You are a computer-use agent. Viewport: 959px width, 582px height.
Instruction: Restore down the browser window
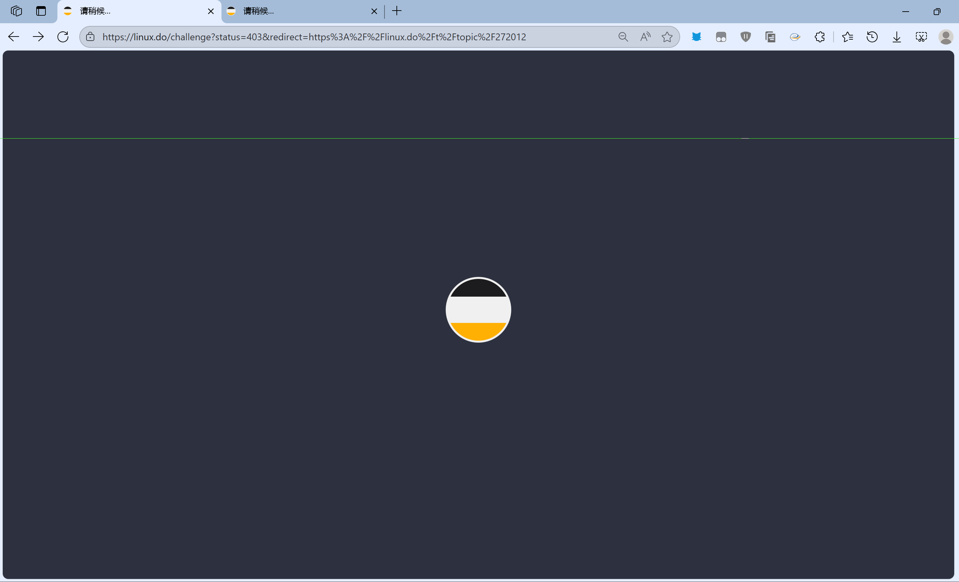[x=937, y=12]
